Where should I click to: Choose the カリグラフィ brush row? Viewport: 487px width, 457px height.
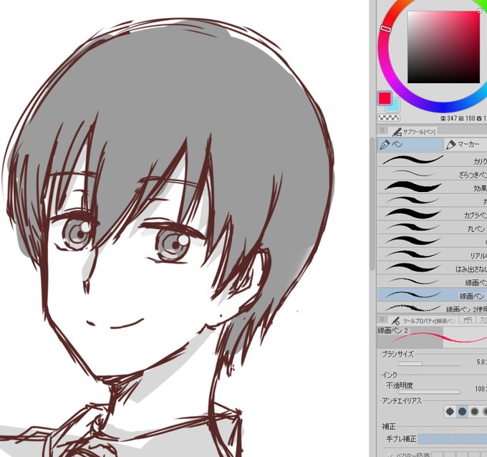tap(432, 160)
